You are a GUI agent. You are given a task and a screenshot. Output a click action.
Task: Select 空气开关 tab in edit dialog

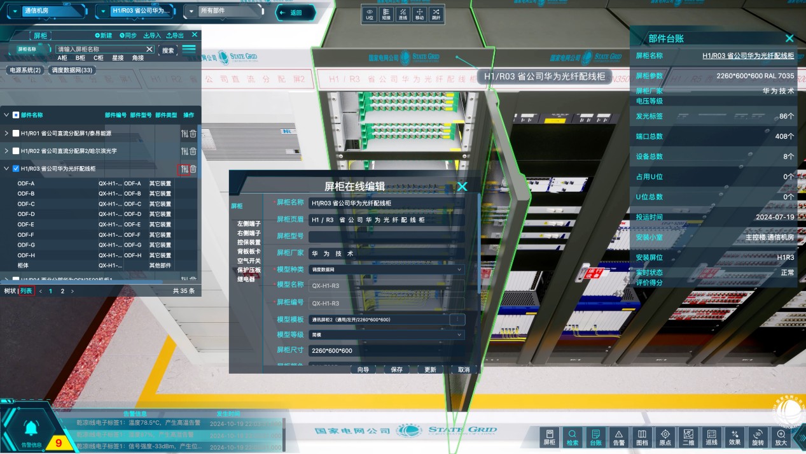(x=249, y=260)
